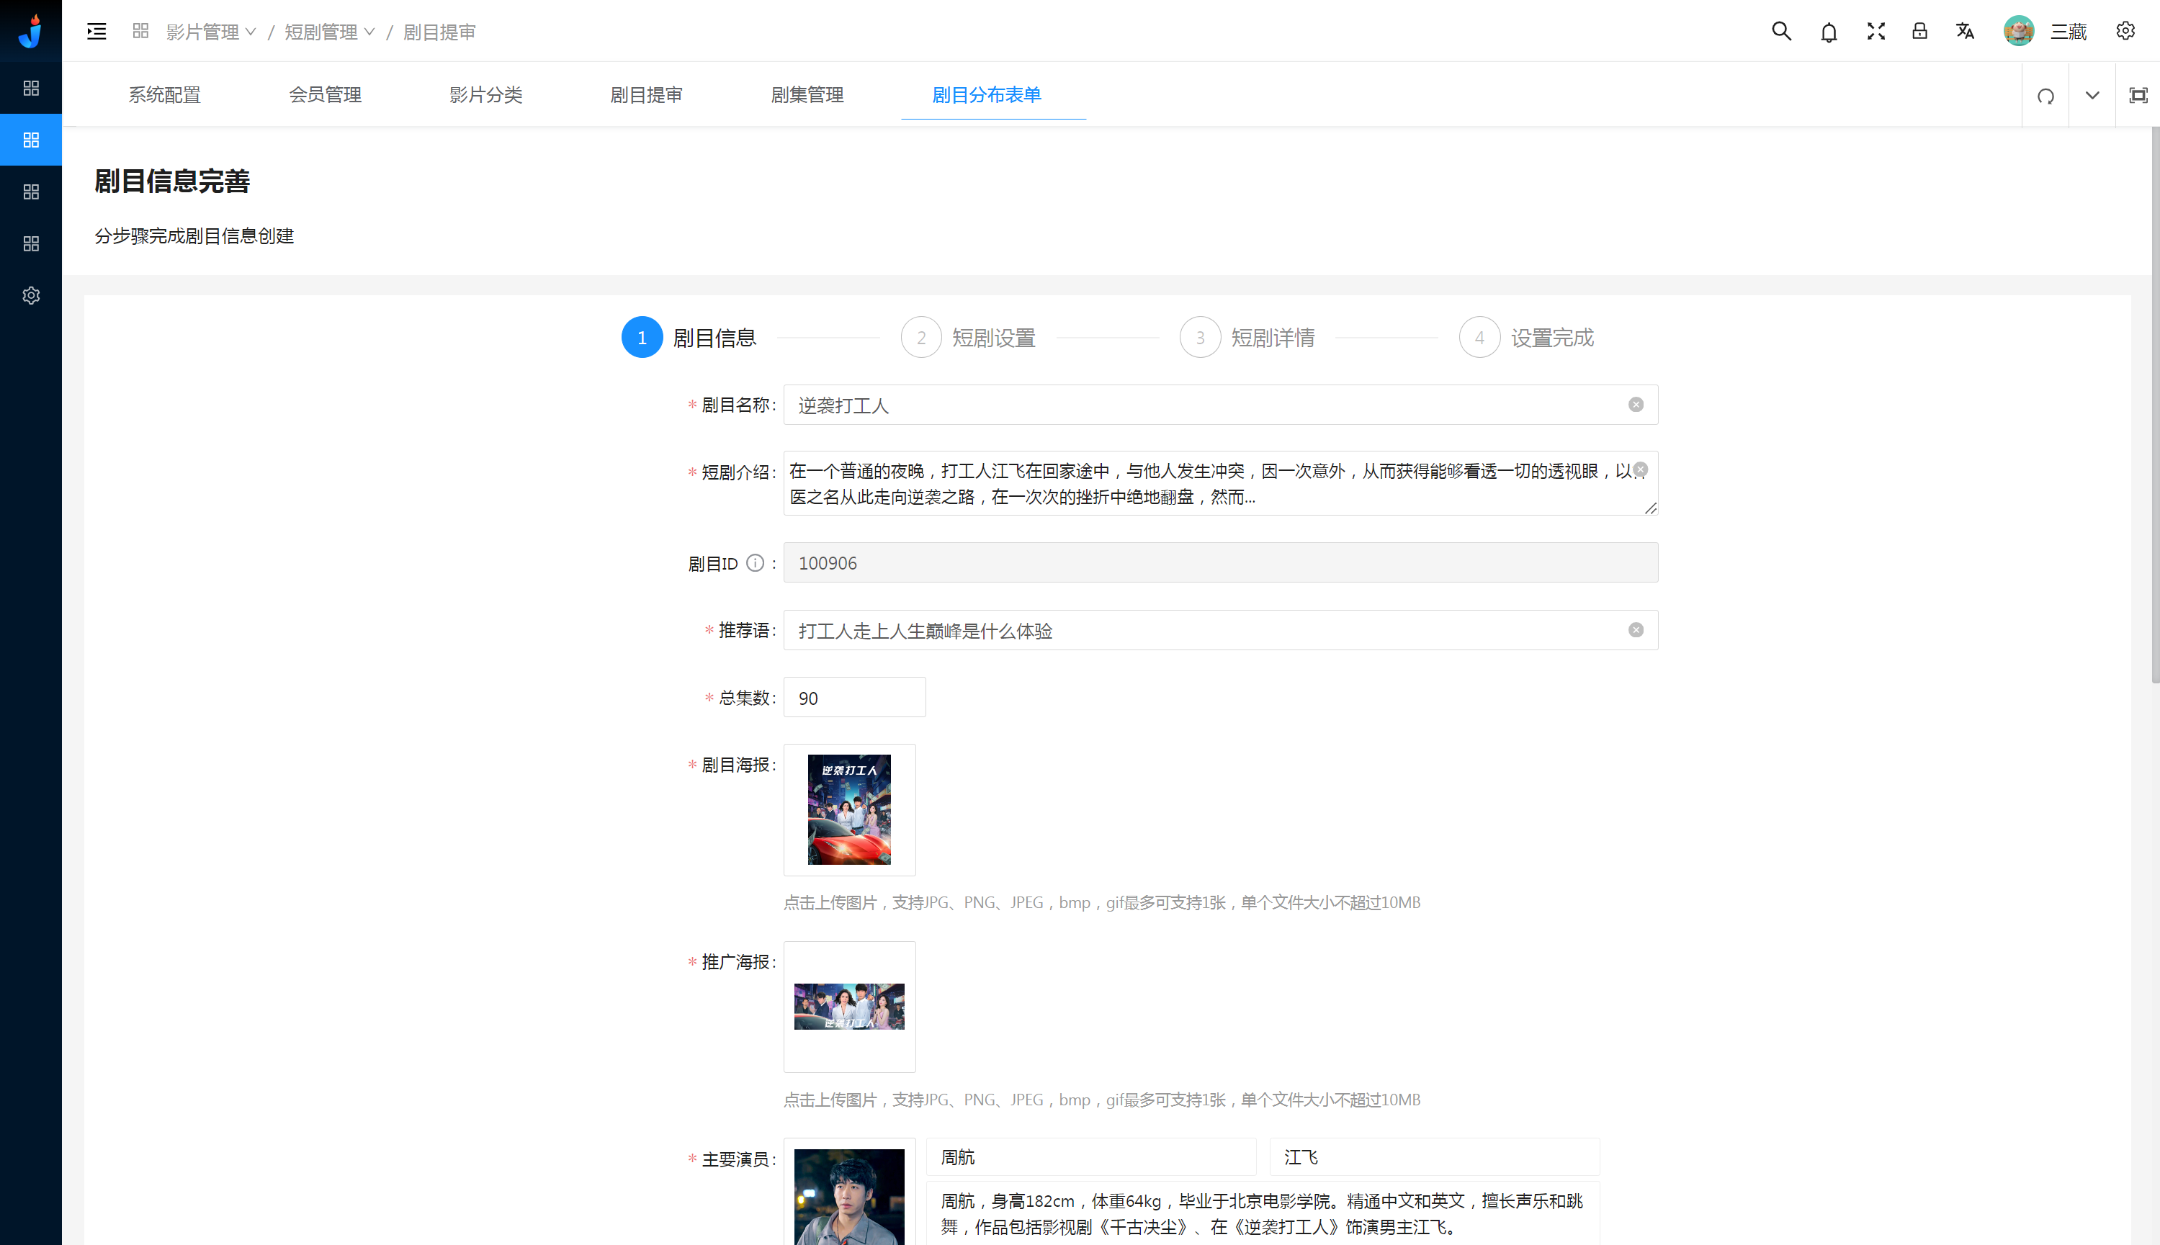Open the notifications bell

(x=1828, y=32)
